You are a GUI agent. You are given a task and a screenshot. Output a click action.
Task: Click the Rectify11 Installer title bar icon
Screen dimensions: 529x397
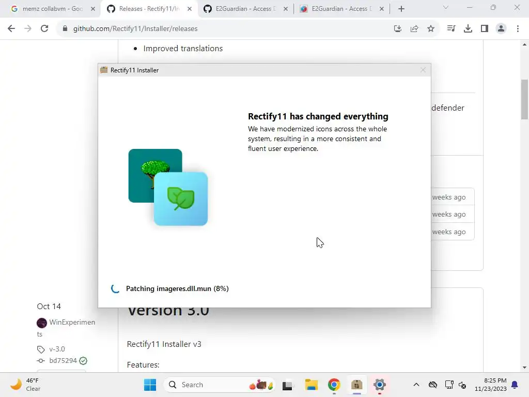tap(104, 70)
